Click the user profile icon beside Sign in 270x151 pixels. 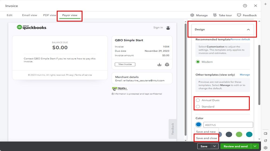click(x=168, y=28)
